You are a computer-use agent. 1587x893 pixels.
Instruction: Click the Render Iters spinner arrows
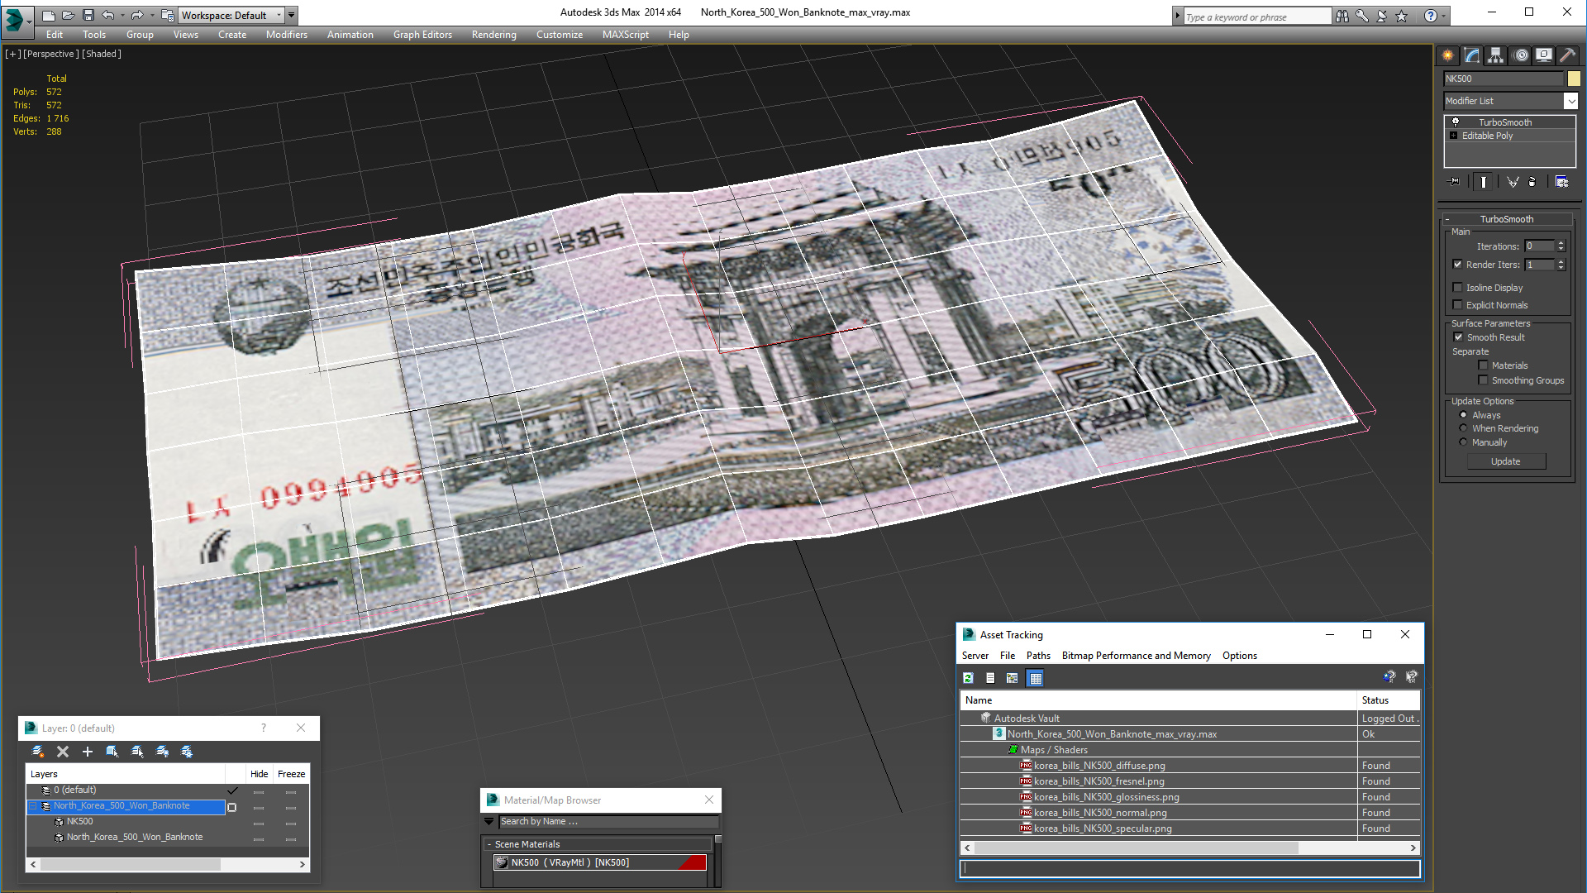pyautogui.click(x=1561, y=265)
